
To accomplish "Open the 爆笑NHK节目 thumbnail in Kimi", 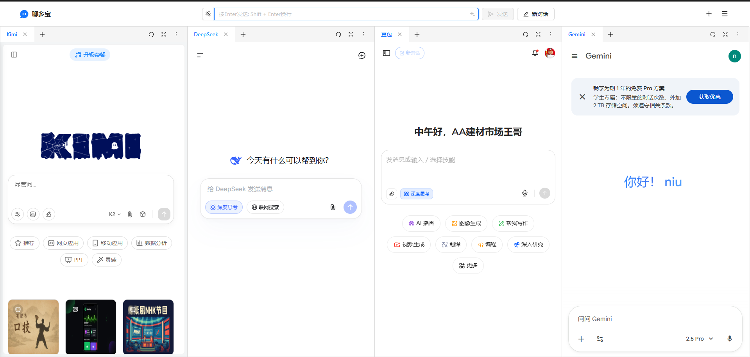I will 148,327.
